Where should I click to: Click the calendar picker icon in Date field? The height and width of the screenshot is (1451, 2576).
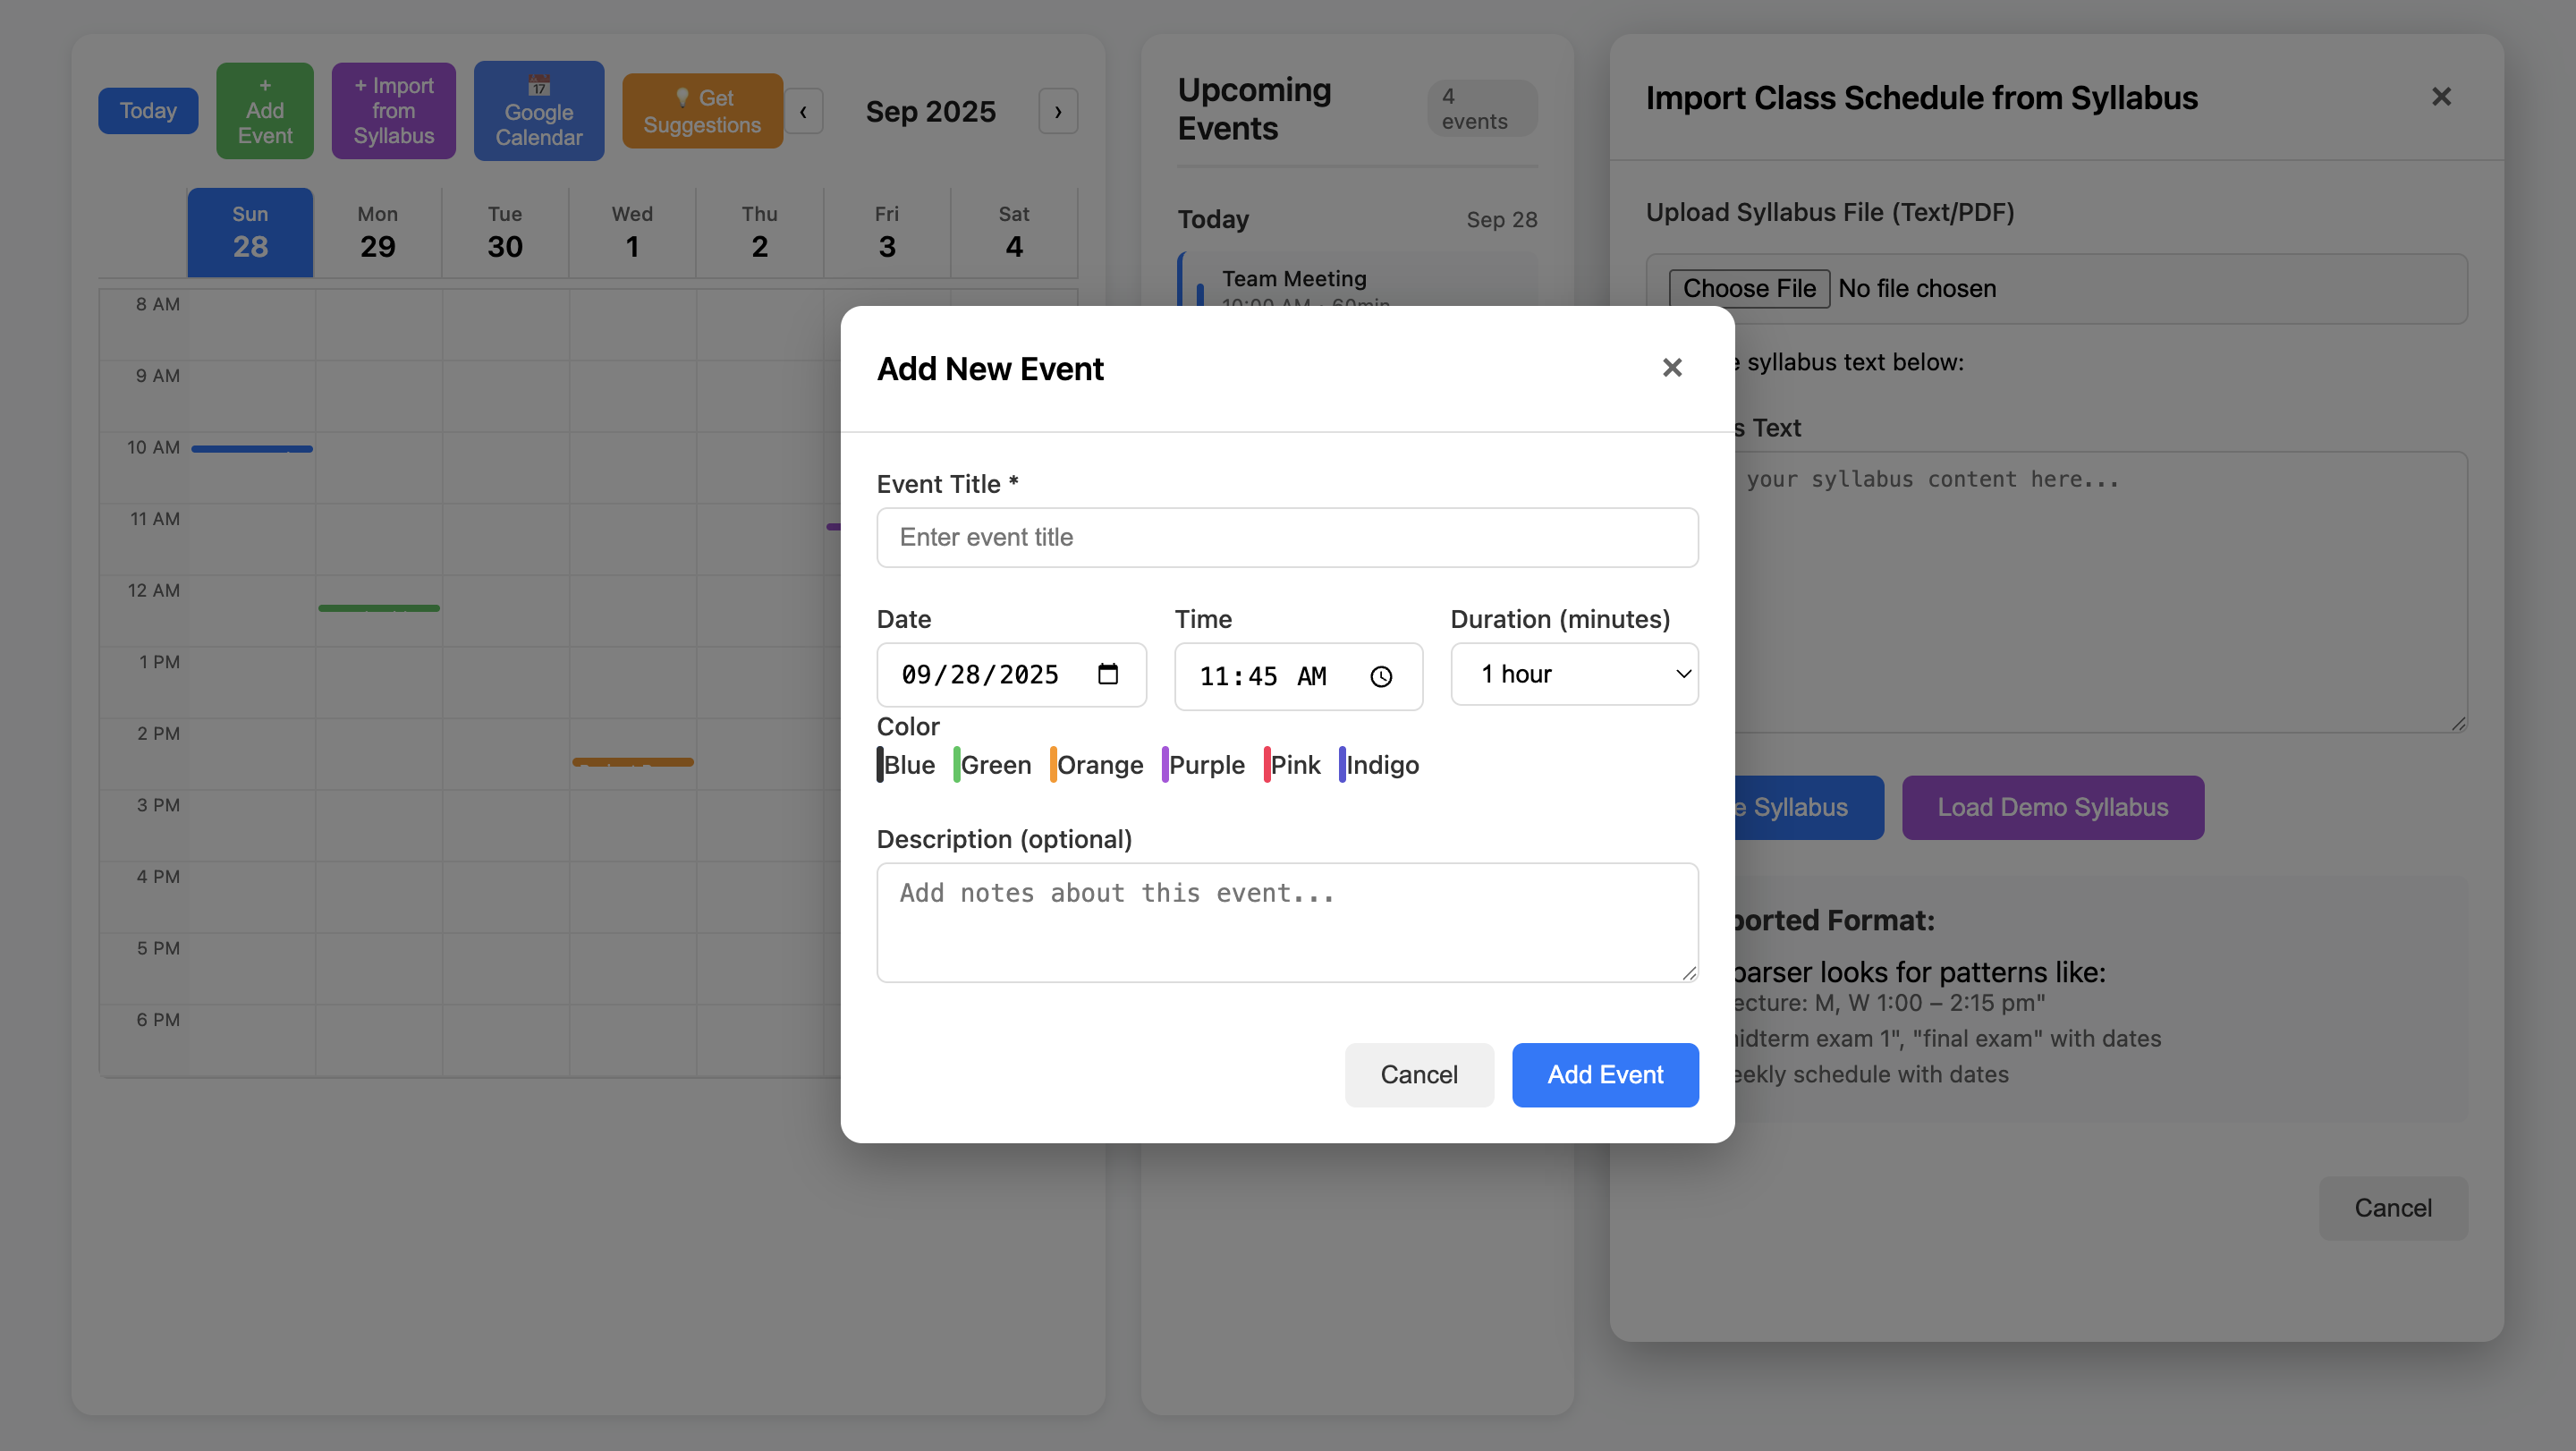coord(1107,674)
